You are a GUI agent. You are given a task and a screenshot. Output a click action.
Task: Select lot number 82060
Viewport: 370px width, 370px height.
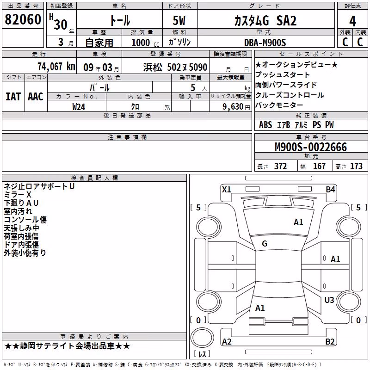tap(23, 19)
